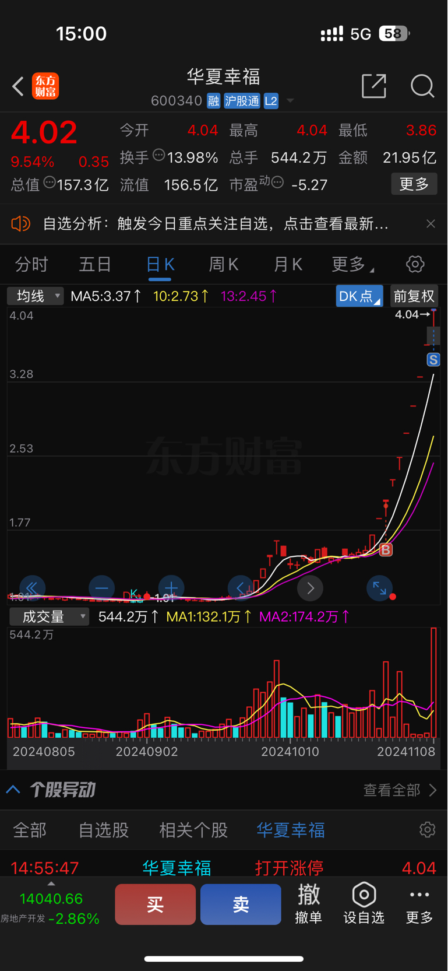Tap the back arrow icon
The width and height of the screenshot is (448, 971).
(18, 86)
